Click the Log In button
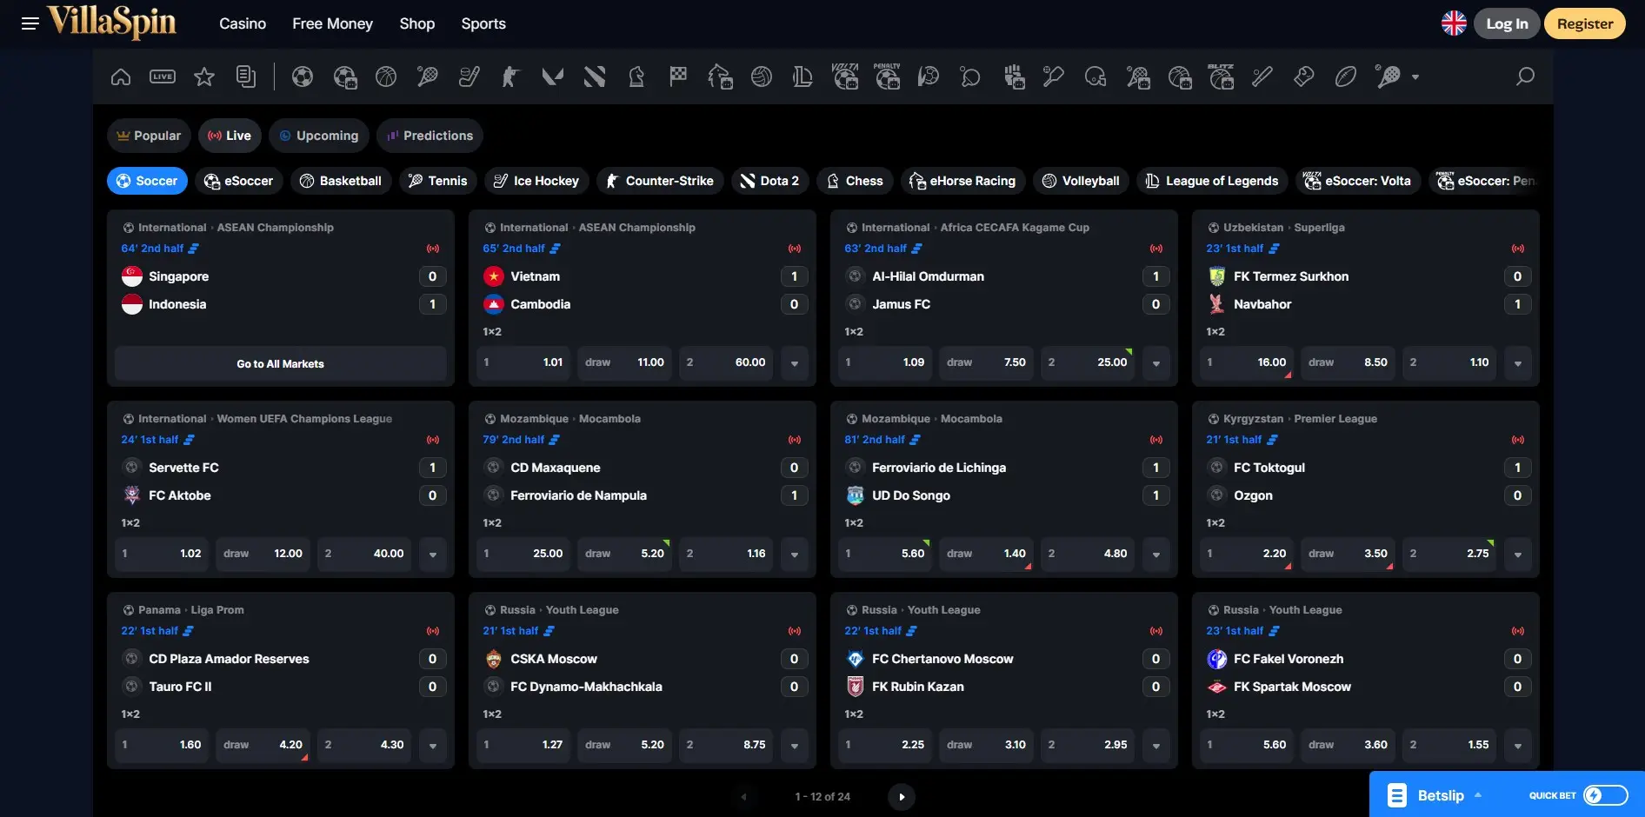Viewport: 1645px width, 817px height. [x=1507, y=23]
